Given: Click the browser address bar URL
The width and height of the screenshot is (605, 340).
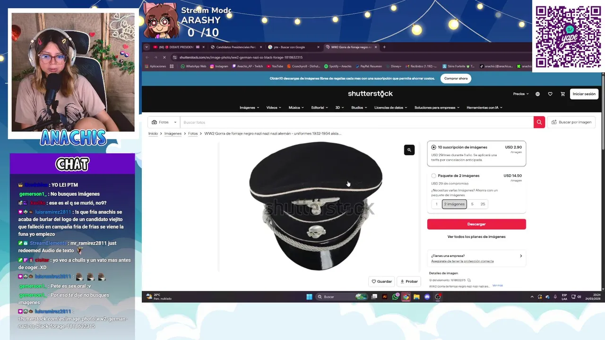Looking at the screenshot, I should pyautogui.click(x=241, y=57).
